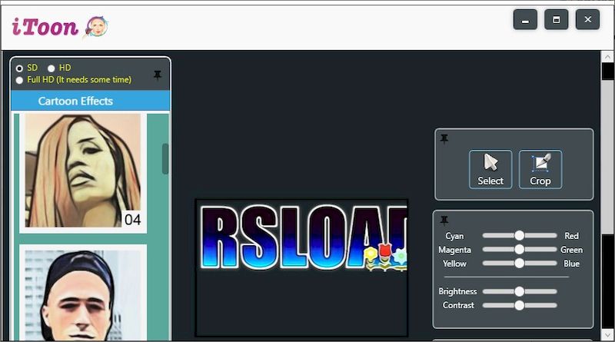This screenshot has height=342, width=615.
Task: Minimize the iToon window
Action: (x=525, y=20)
